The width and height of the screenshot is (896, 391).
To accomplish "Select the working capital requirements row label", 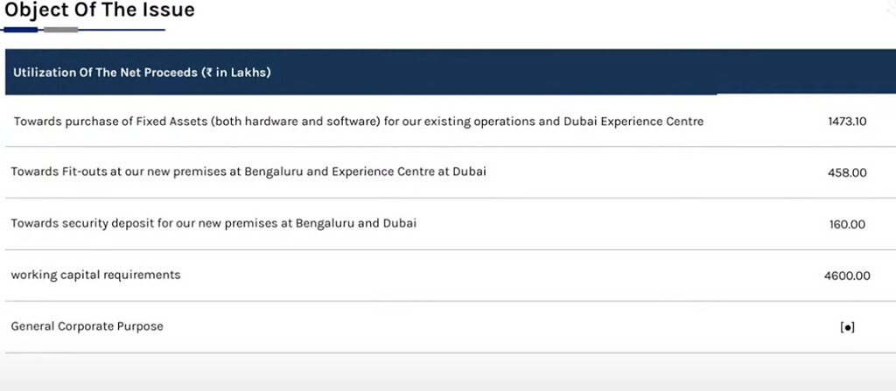I will [95, 275].
